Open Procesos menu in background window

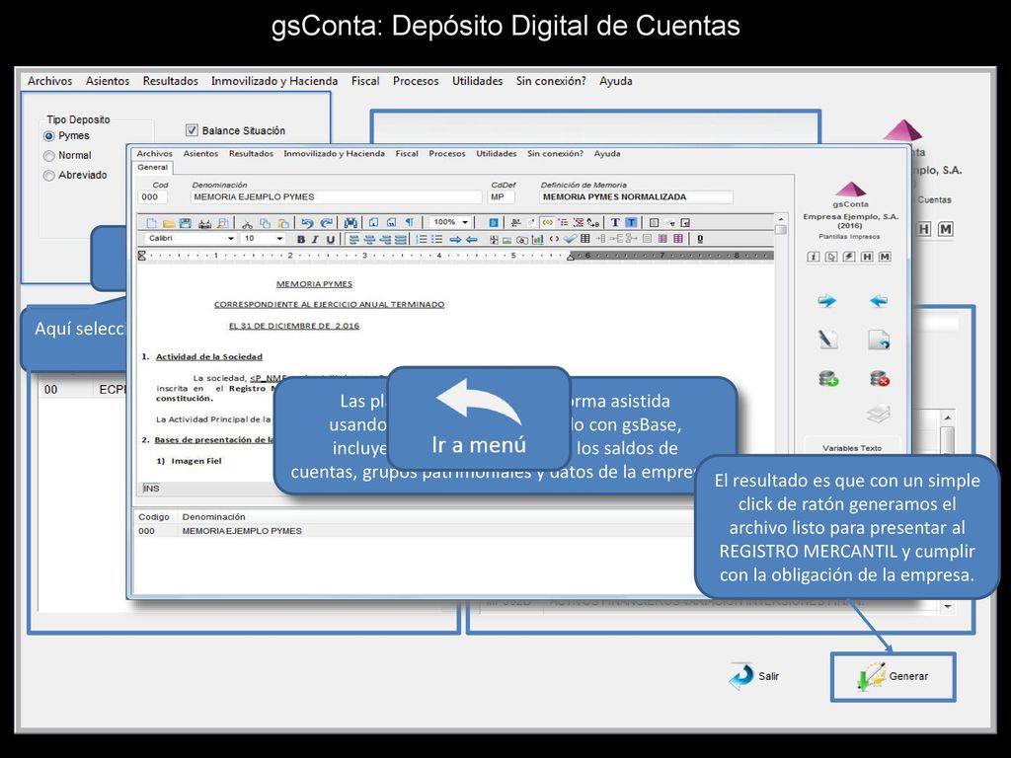coord(416,81)
